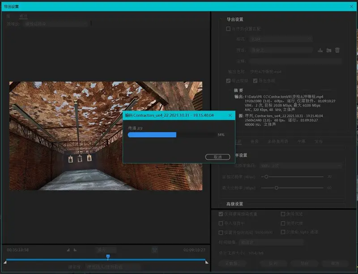
Task: Click the comments (注释) input field
Action: point(295,61)
